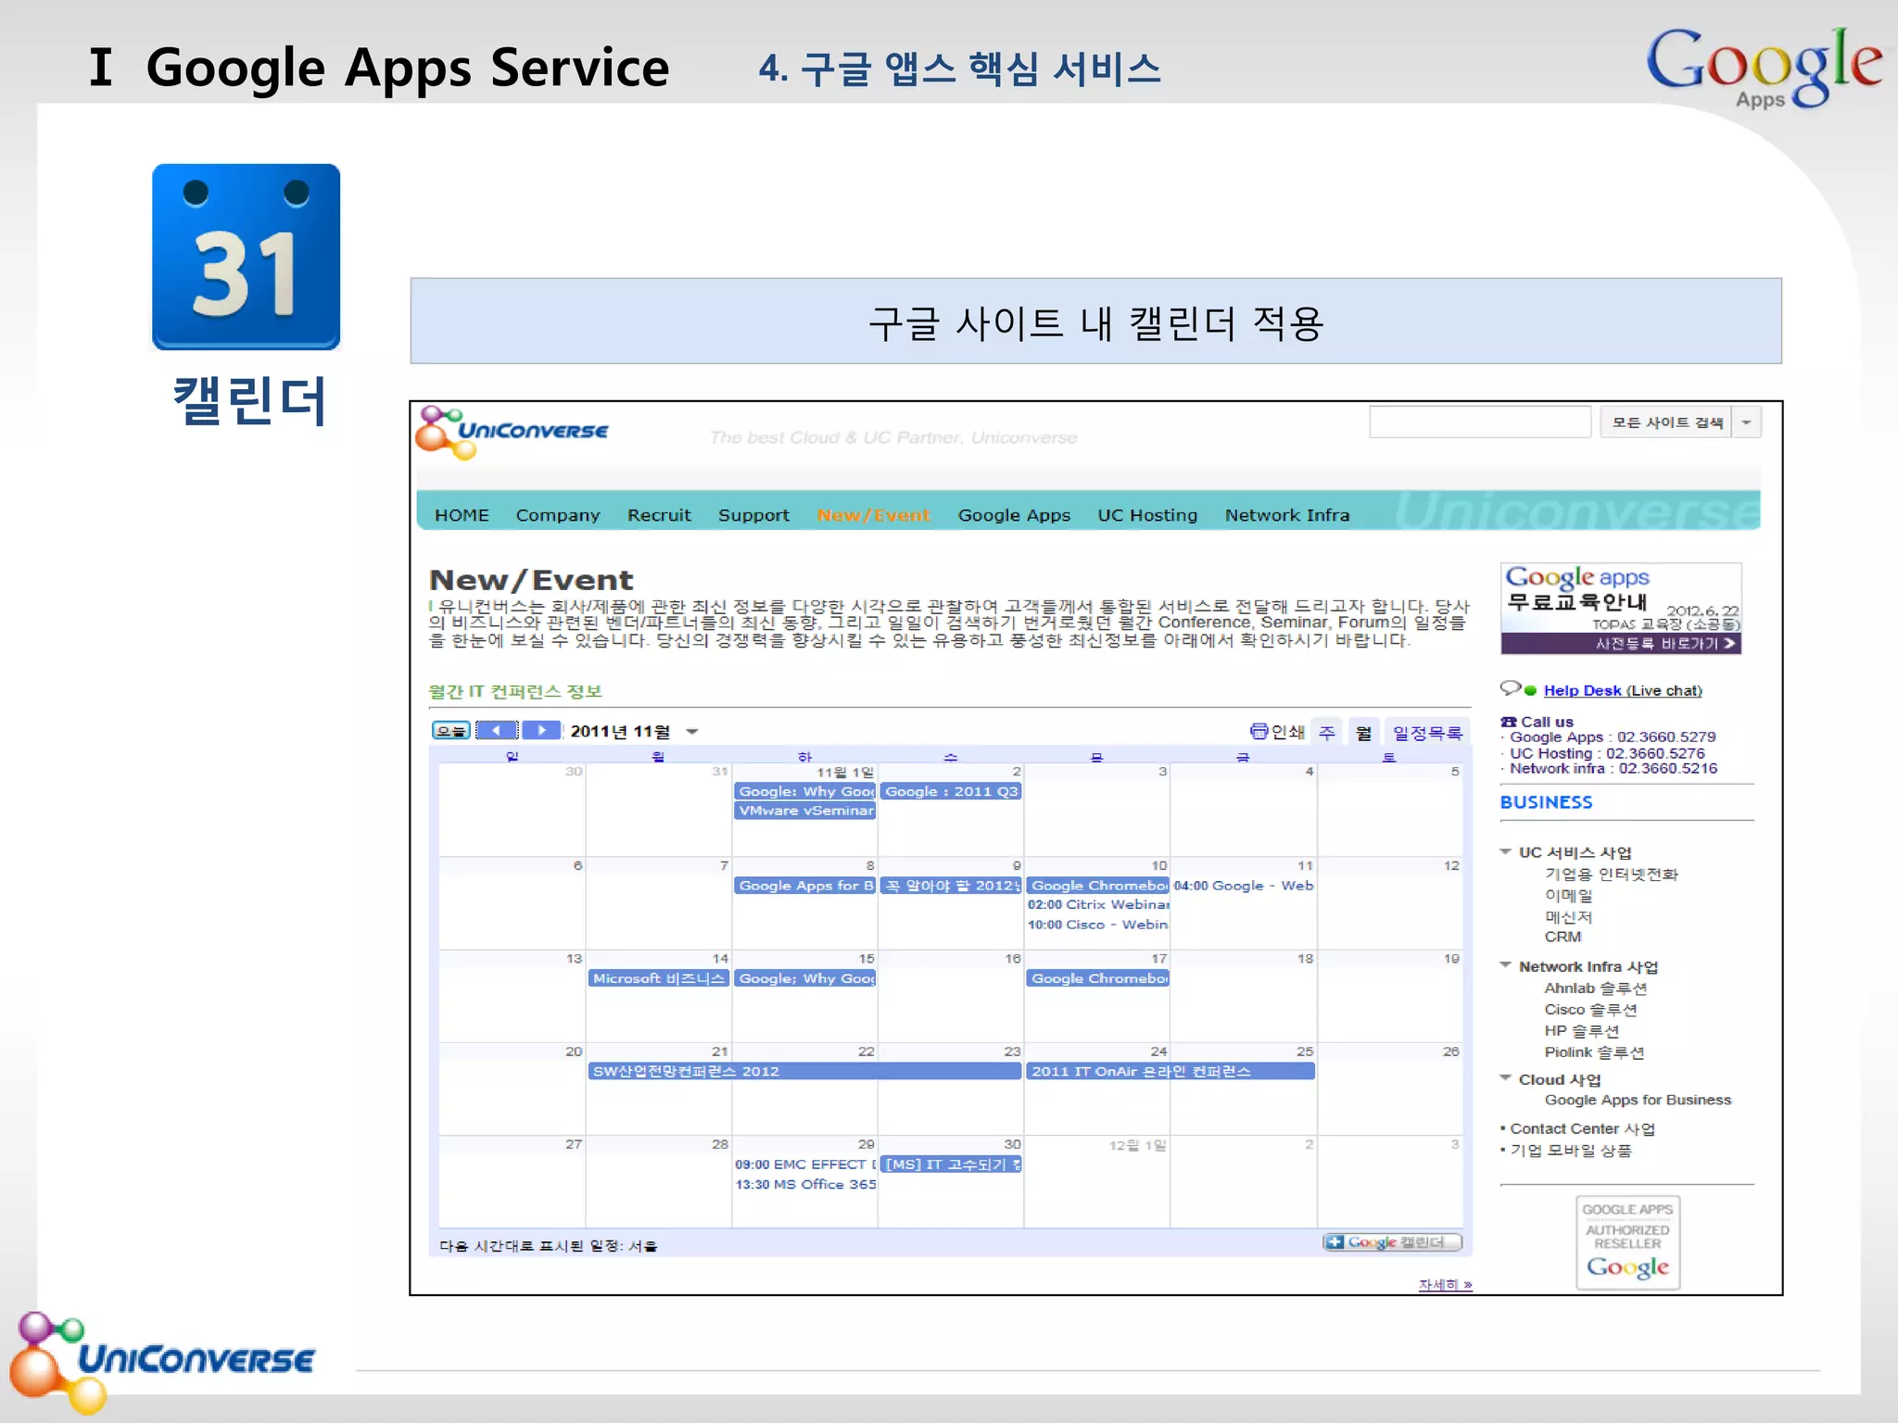This screenshot has height=1423, width=1898.
Task: Open the 04:00 Google - Web event
Action: [1244, 886]
